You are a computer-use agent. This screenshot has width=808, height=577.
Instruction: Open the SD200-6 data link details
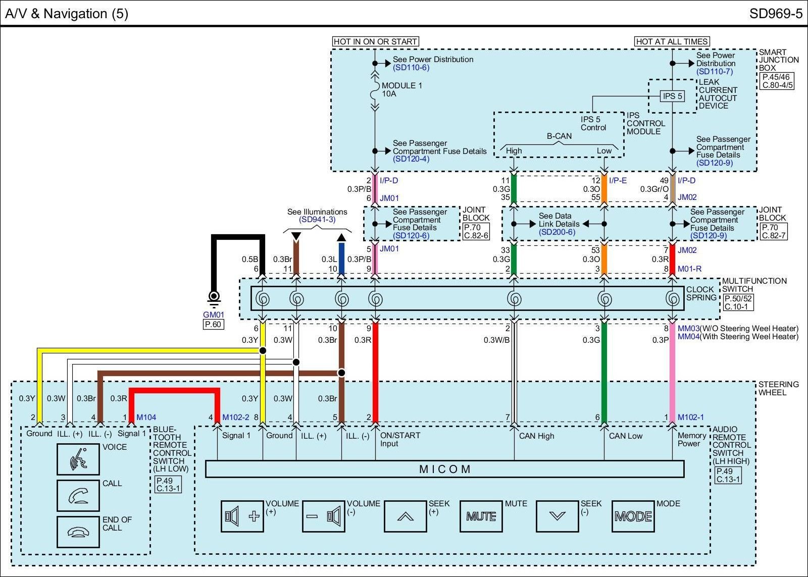[x=557, y=232]
